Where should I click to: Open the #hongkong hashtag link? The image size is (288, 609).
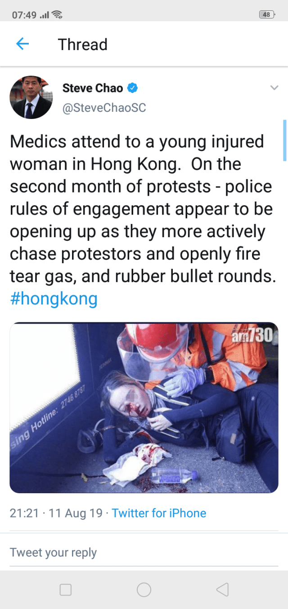point(54,299)
